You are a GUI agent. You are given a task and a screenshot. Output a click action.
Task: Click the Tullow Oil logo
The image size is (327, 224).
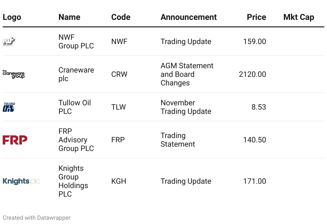coord(9,107)
